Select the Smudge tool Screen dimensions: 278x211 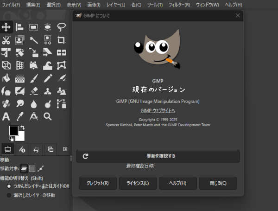click(x=19, y=103)
